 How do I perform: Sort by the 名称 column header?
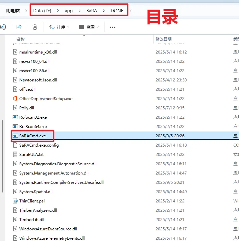pos(21,39)
